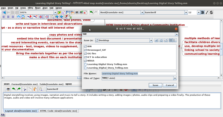Switch file chooser to Details view
Viewport: 223px width, 117px height.
click(x=175, y=40)
